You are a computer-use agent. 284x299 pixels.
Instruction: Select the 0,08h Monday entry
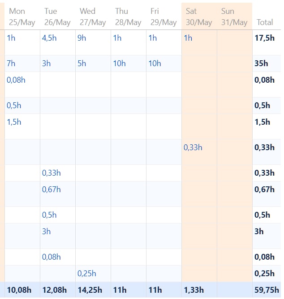16,80
